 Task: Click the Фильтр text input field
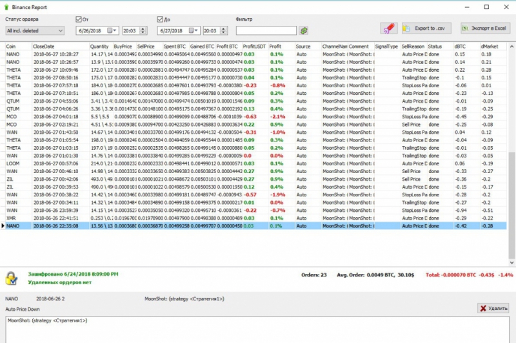pos(266,30)
